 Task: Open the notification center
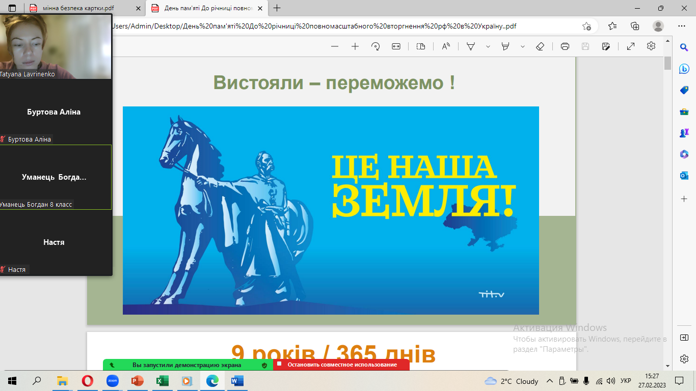pyautogui.click(x=679, y=381)
